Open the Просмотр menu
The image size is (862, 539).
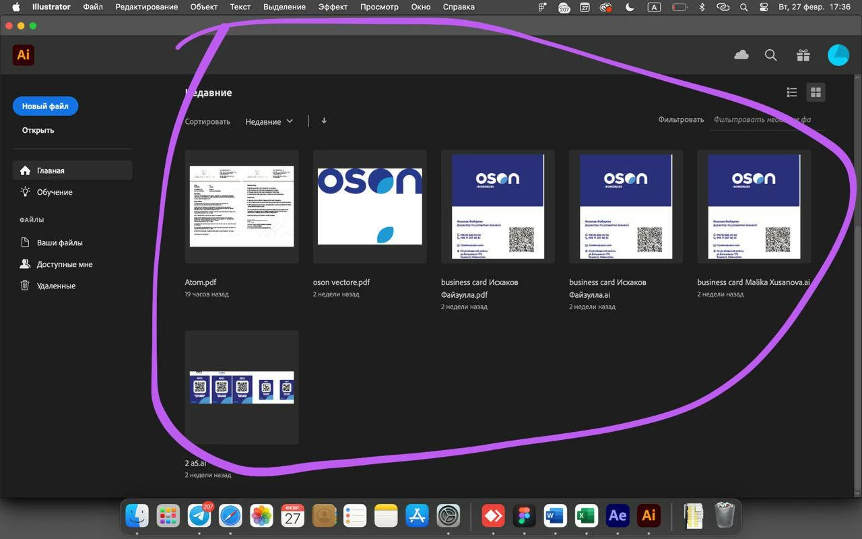[379, 7]
